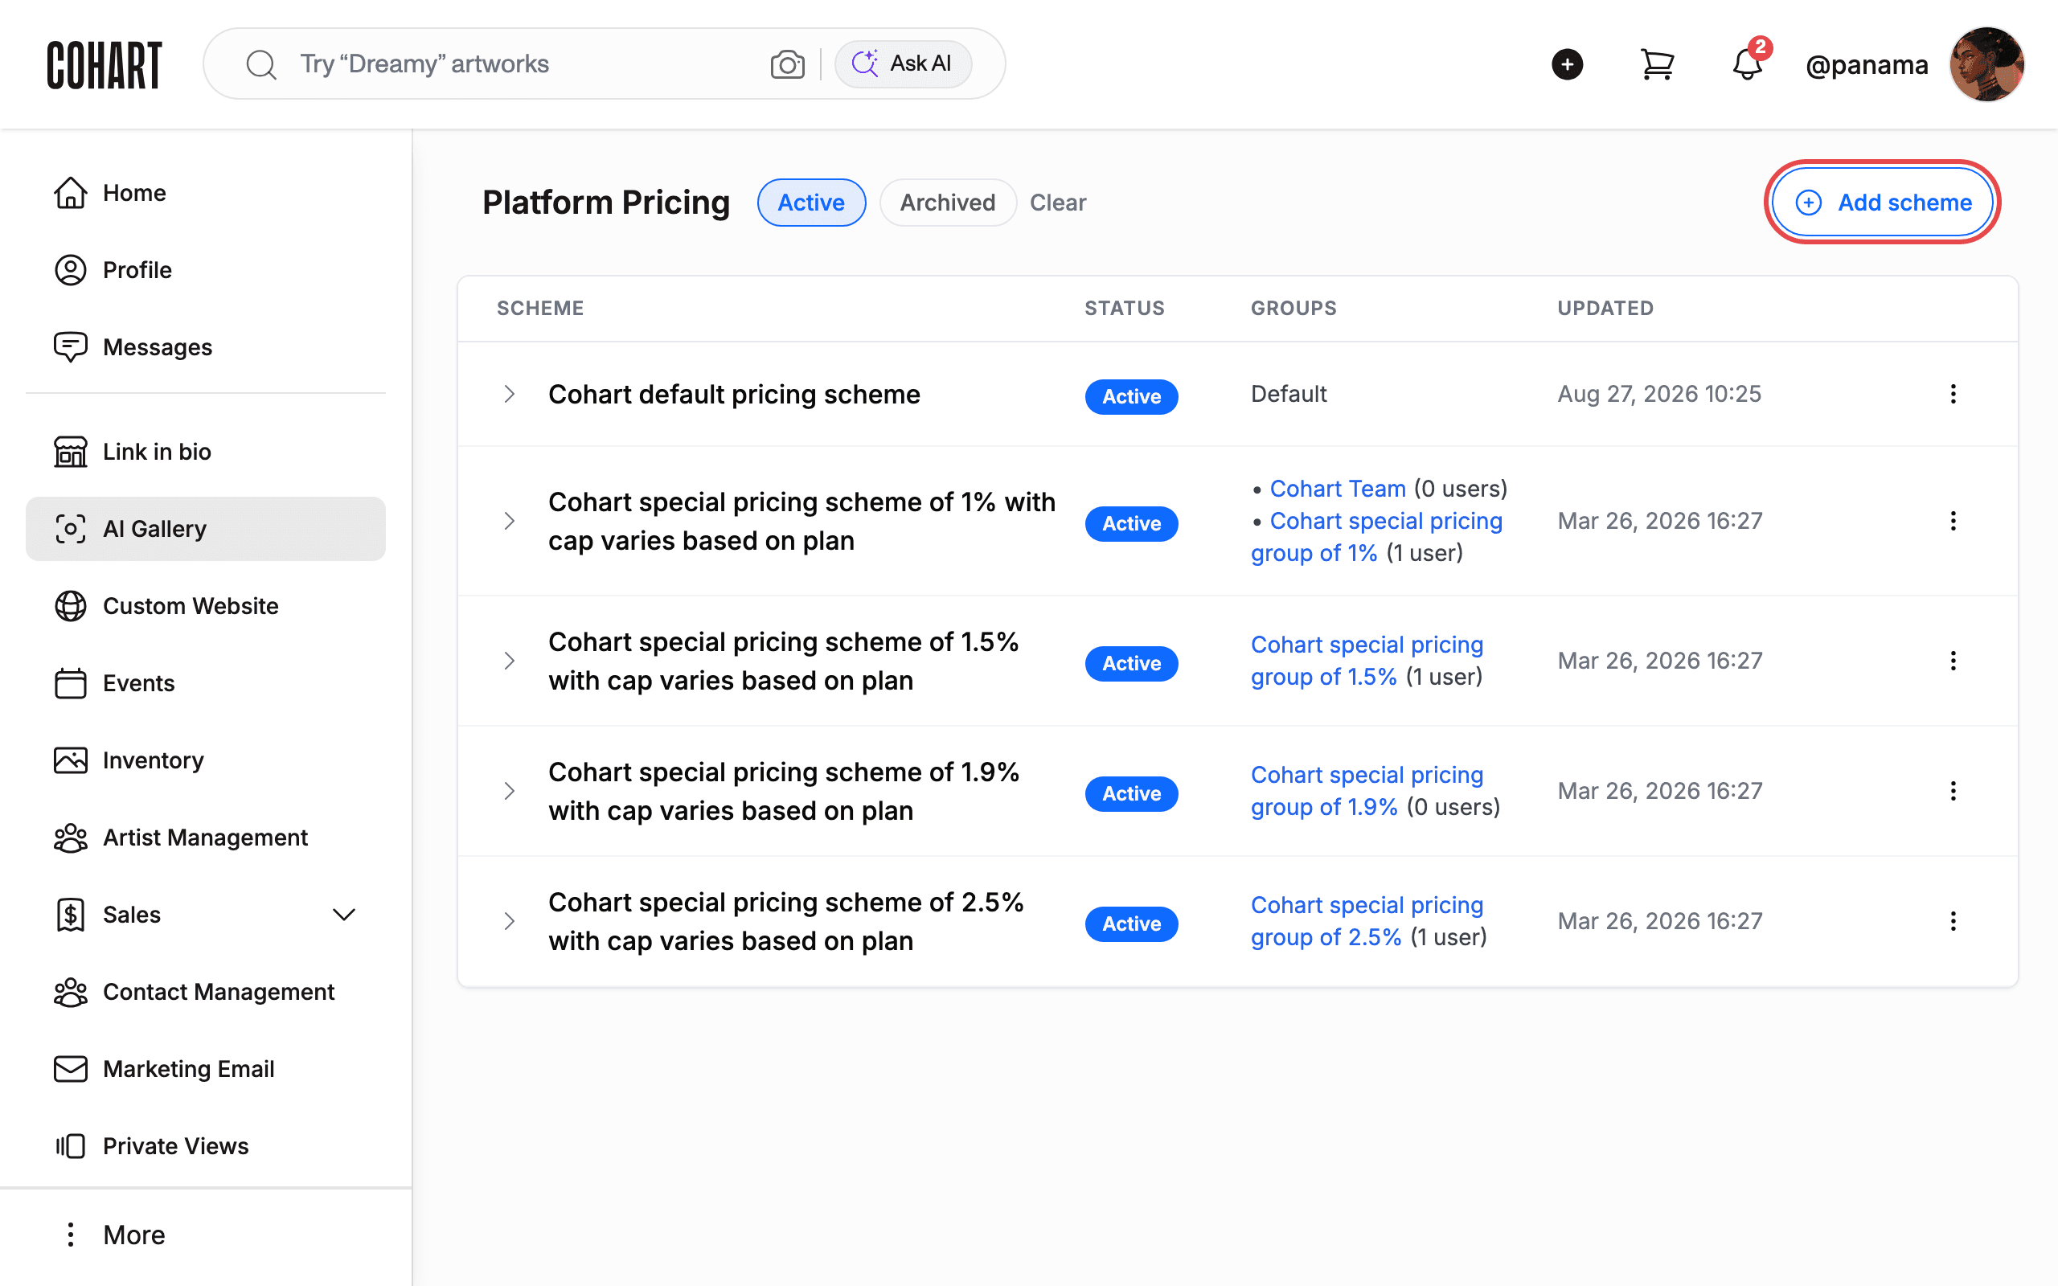
Task: Toggle the Archived filter chip
Action: click(947, 203)
